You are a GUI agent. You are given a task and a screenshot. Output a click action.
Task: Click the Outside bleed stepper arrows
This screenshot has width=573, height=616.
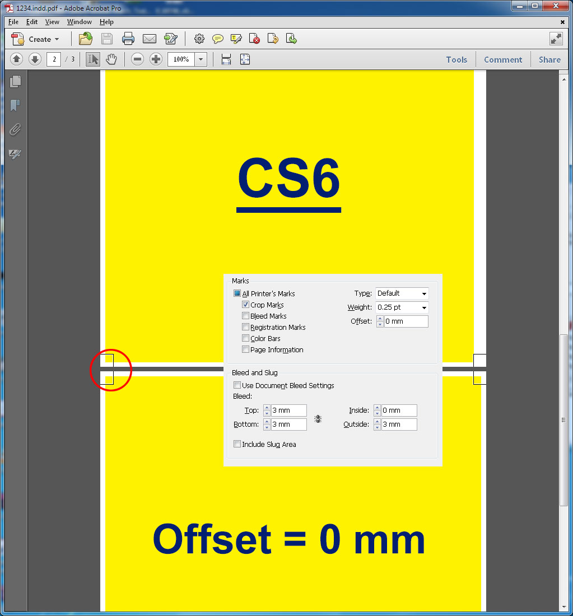[378, 424]
